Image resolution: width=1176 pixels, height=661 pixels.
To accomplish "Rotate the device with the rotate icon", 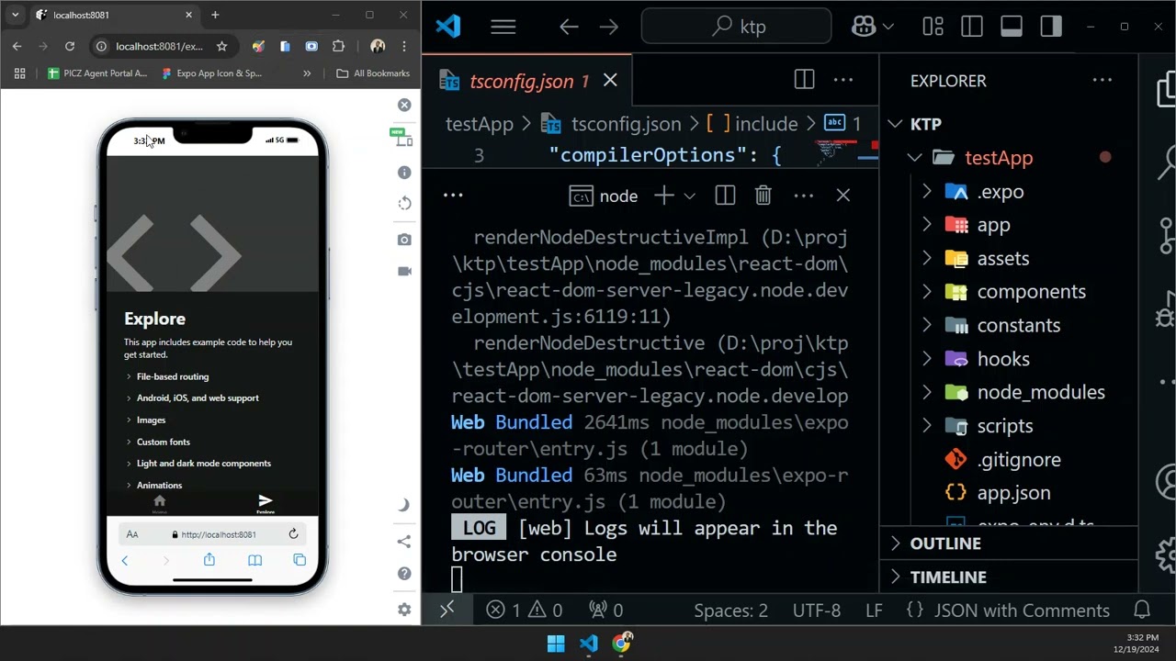I will [x=404, y=203].
